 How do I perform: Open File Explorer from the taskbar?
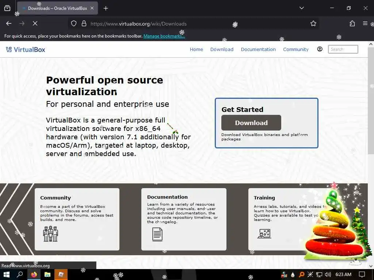tap(47, 275)
